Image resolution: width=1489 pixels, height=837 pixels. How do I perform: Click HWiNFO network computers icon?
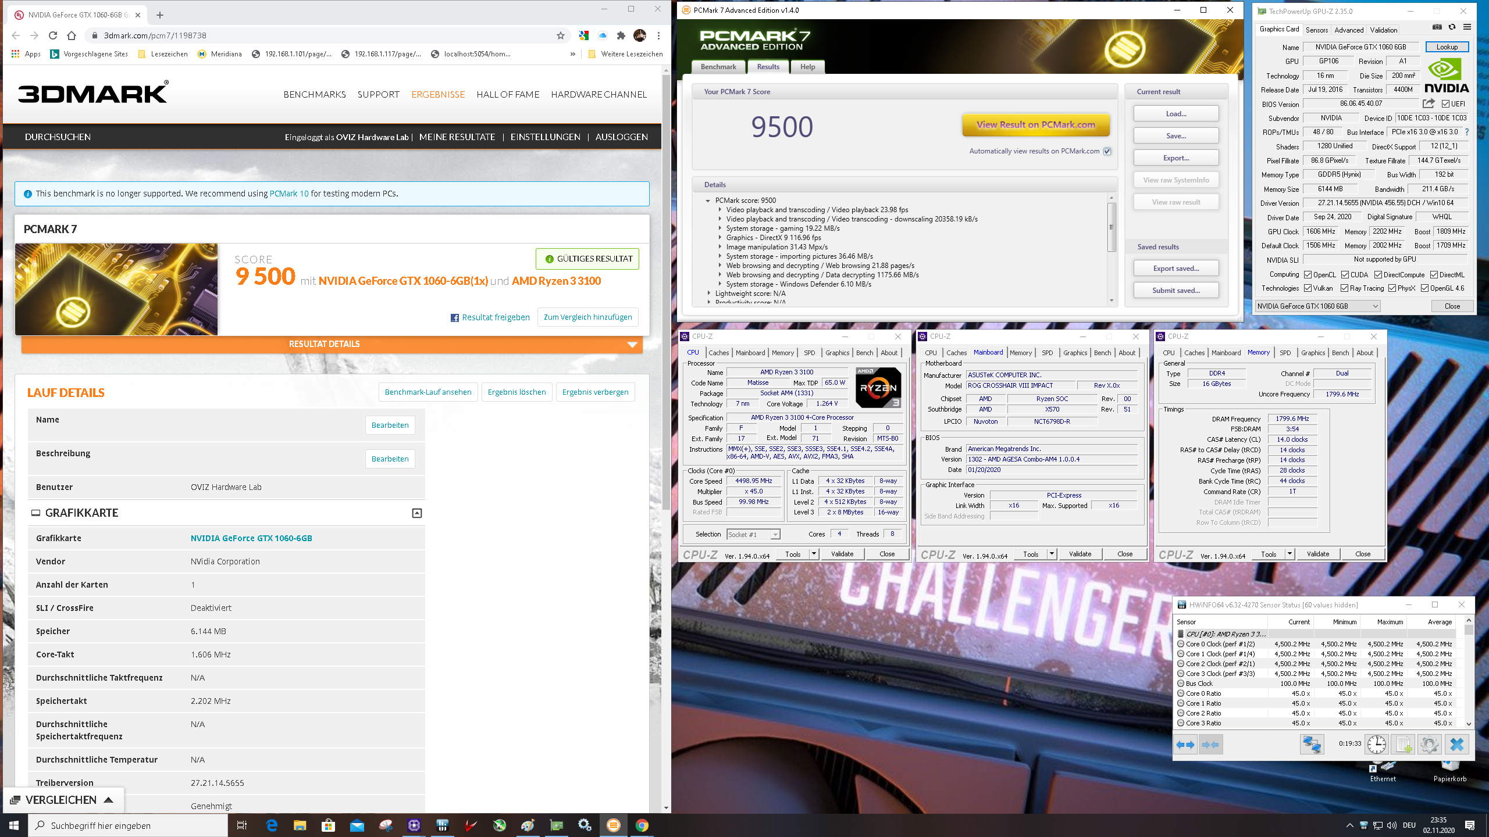pyautogui.click(x=1312, y=745)
